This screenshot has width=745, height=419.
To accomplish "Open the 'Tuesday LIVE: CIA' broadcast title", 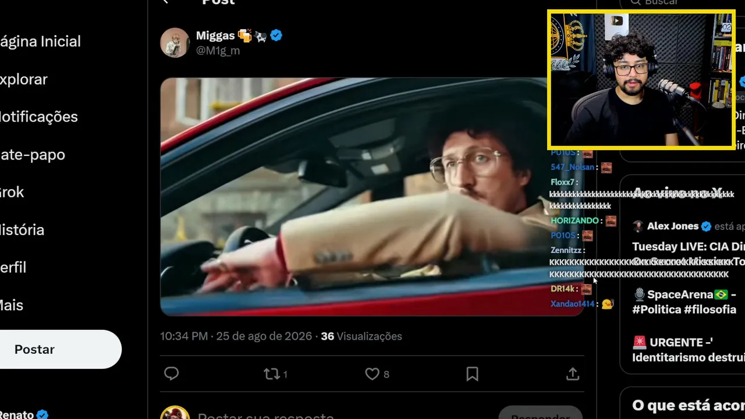I will [689, 254].
